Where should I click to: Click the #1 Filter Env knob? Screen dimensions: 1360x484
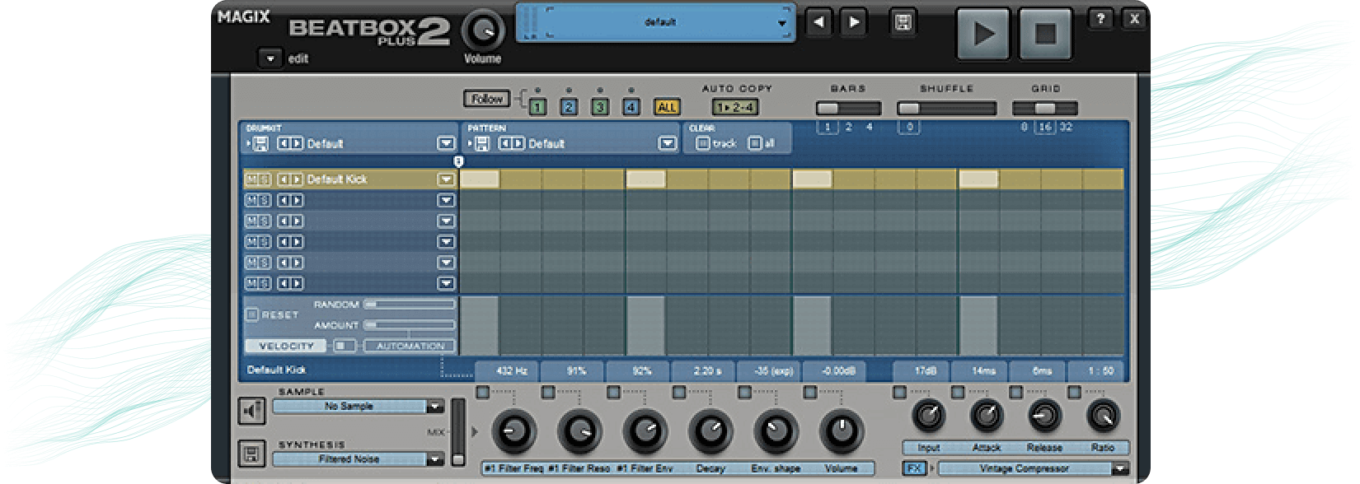tap(645, 430)
